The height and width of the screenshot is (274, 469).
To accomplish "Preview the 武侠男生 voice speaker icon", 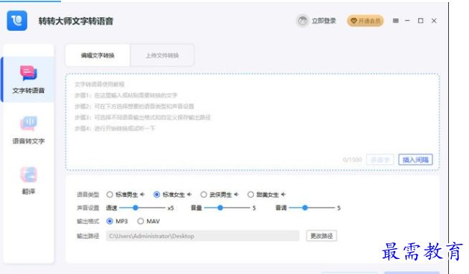I will (x=236, y=195).
